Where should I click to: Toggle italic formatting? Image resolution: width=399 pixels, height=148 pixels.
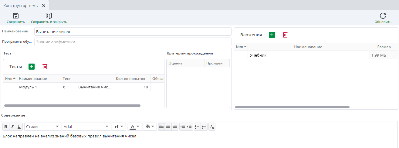click(x=12, y=127)
